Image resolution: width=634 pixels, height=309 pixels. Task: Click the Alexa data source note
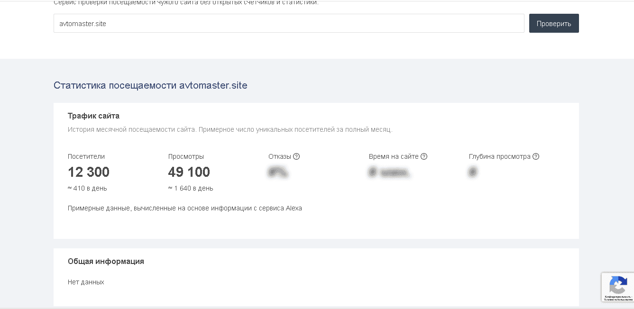coord(184,208)
